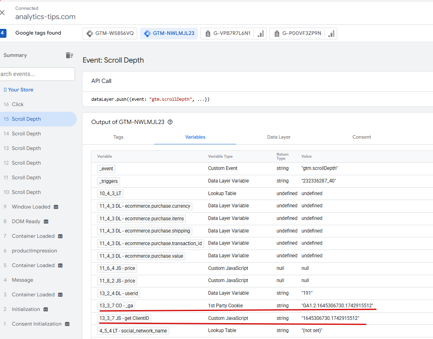Screen dimensions: 433x339
Task: Click the blue diamond icon on GTM-NWLMJL23
Action: [147, 33]
